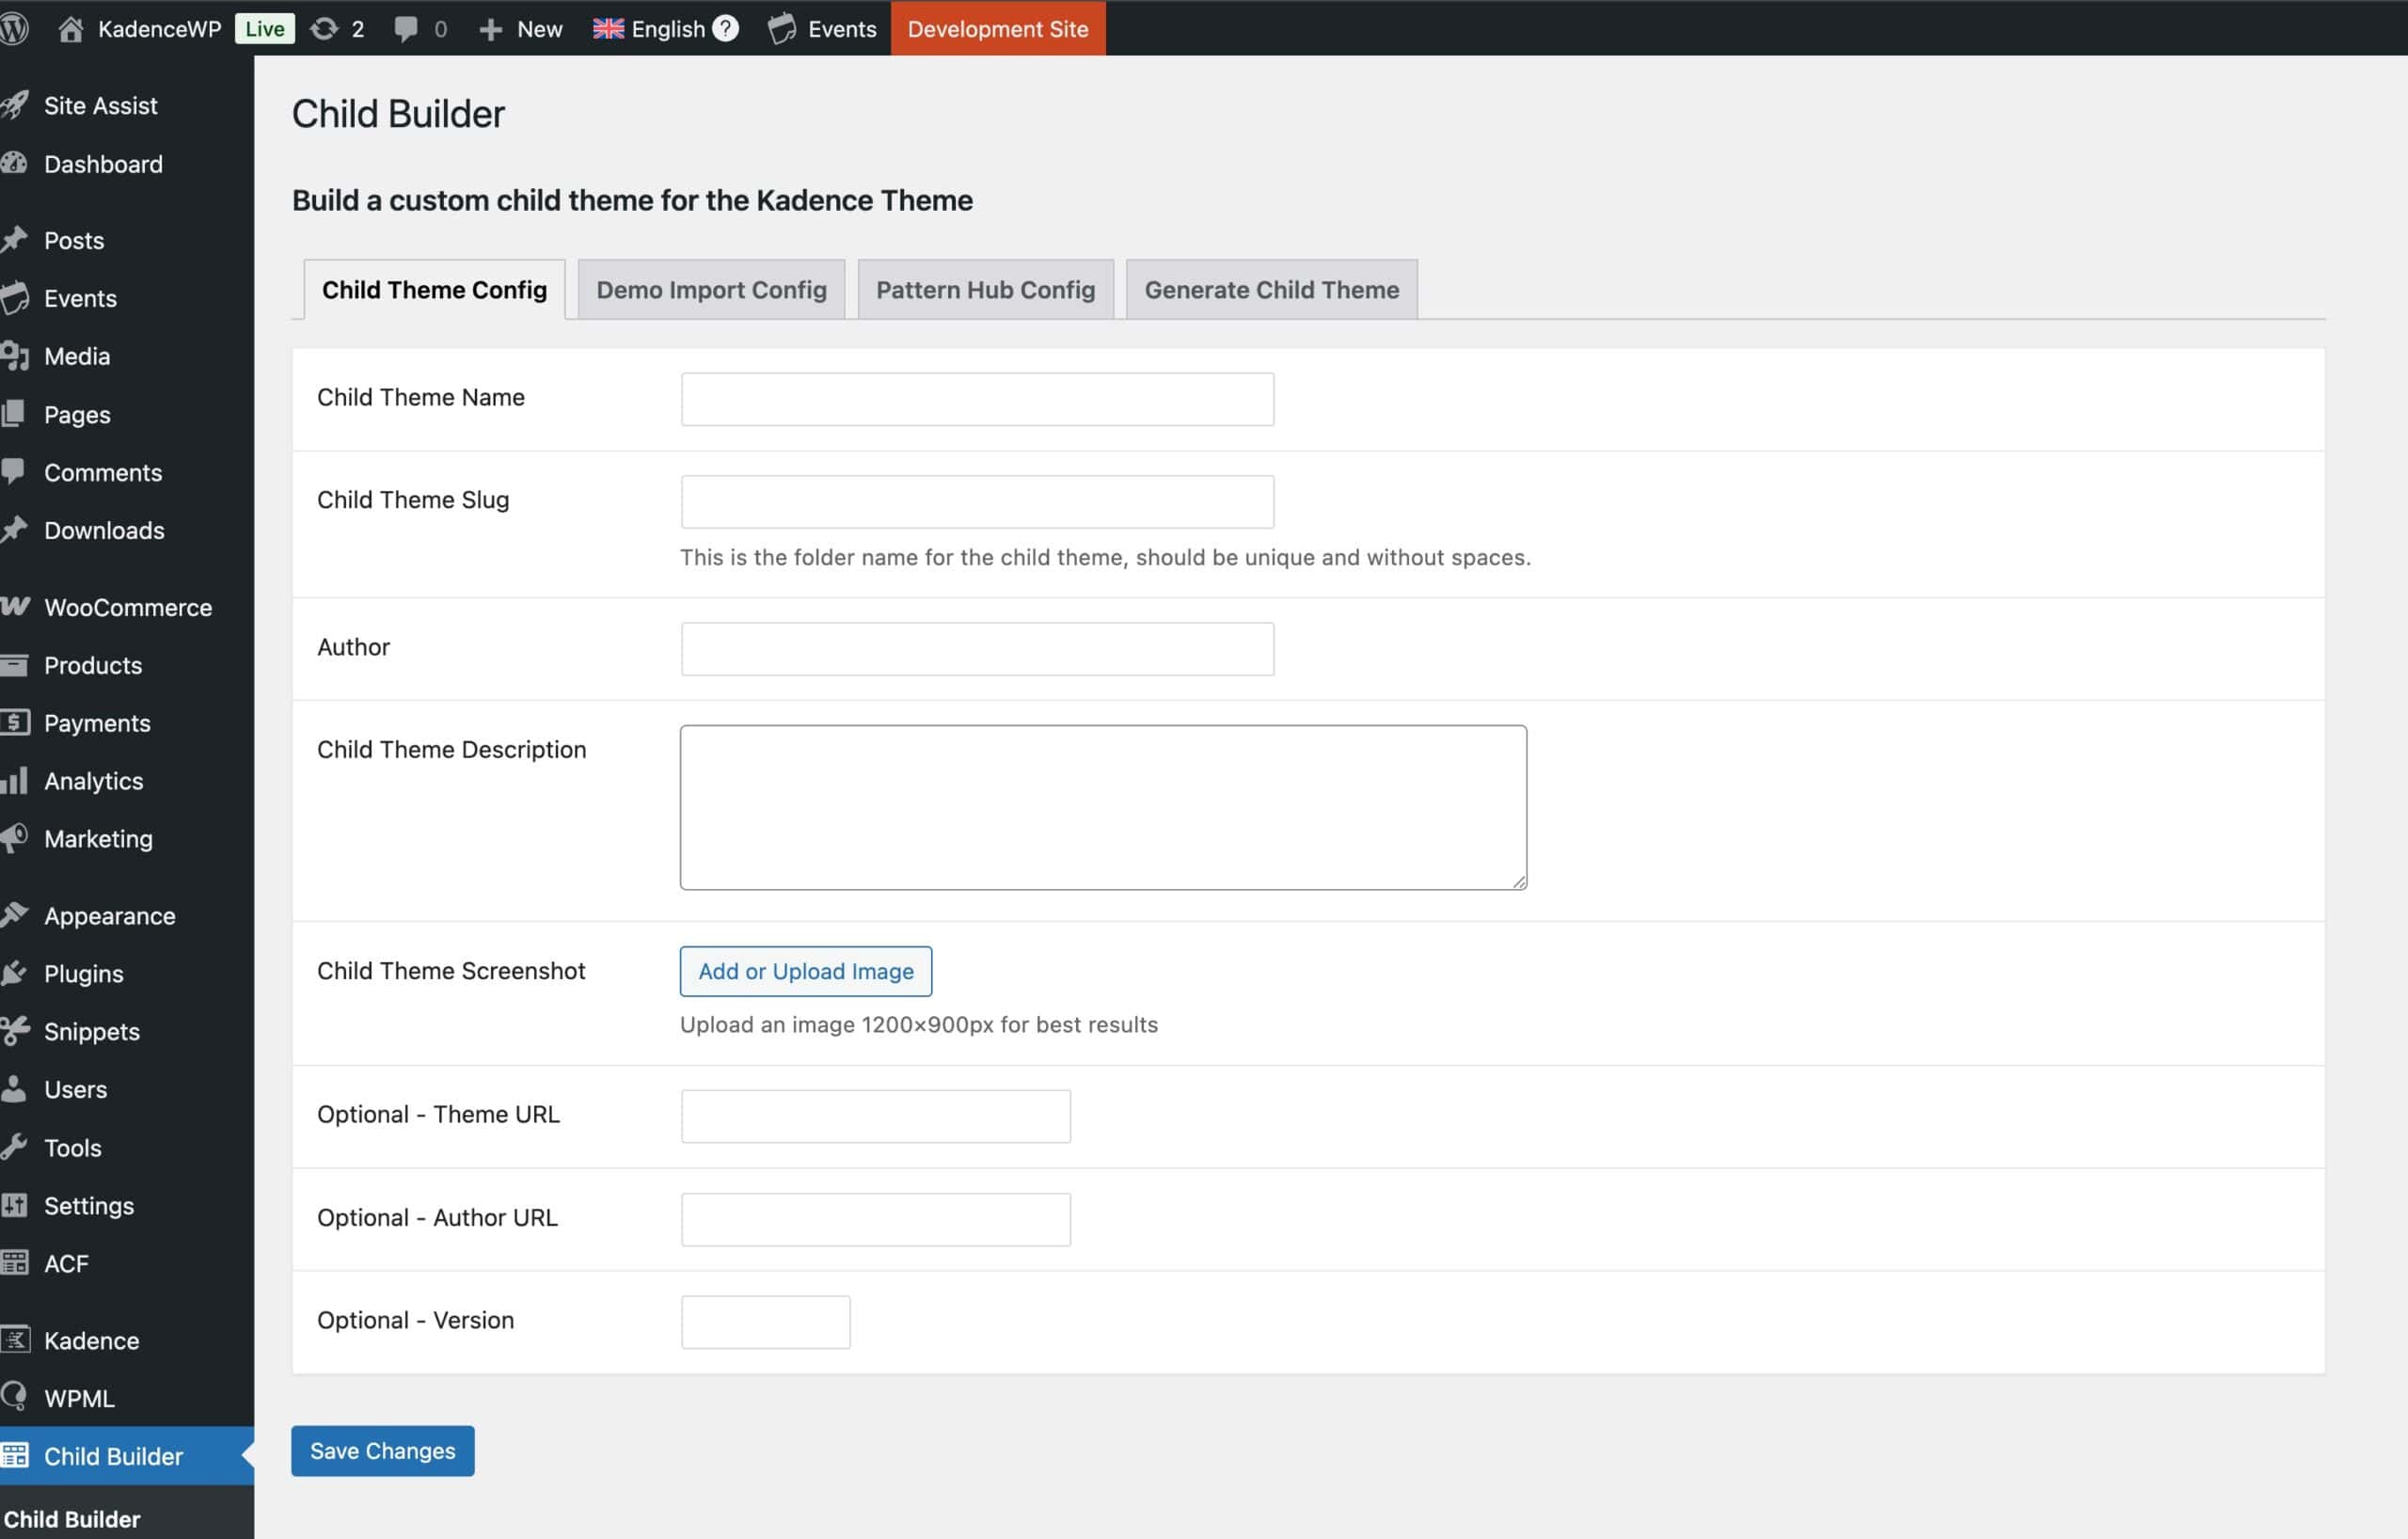Open the WPML language icon
The height and width of the screenshot is (1539, 2408).
16,1398
